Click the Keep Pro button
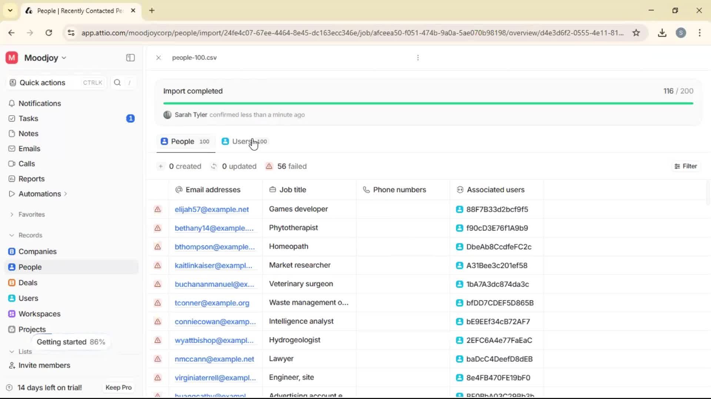This screenshot has height=399, width=711. [x=118, y=387]
